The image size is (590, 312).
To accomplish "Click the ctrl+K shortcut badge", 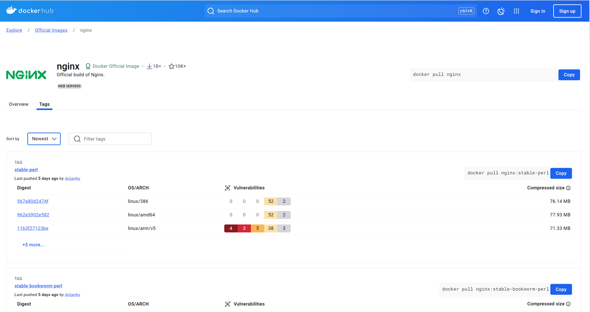I will [x=466, y=11].
